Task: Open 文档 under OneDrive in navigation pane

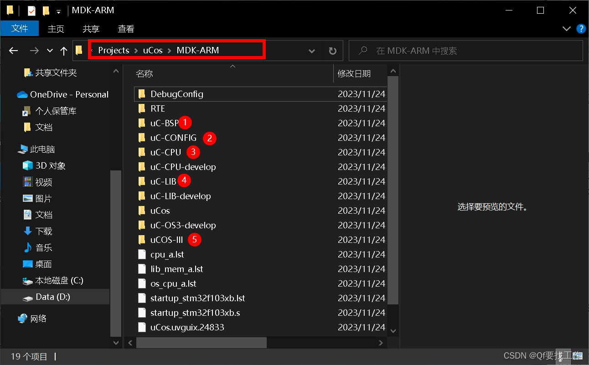Action: pyautogui.click(x=44, y=127)
